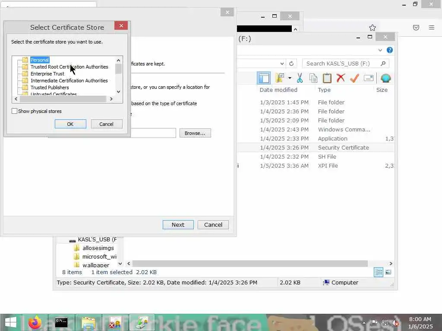Screen dimensions: 442x331
Task: Confirm store selection with OK
Action: pyautogui.click(x=70, y=124)
